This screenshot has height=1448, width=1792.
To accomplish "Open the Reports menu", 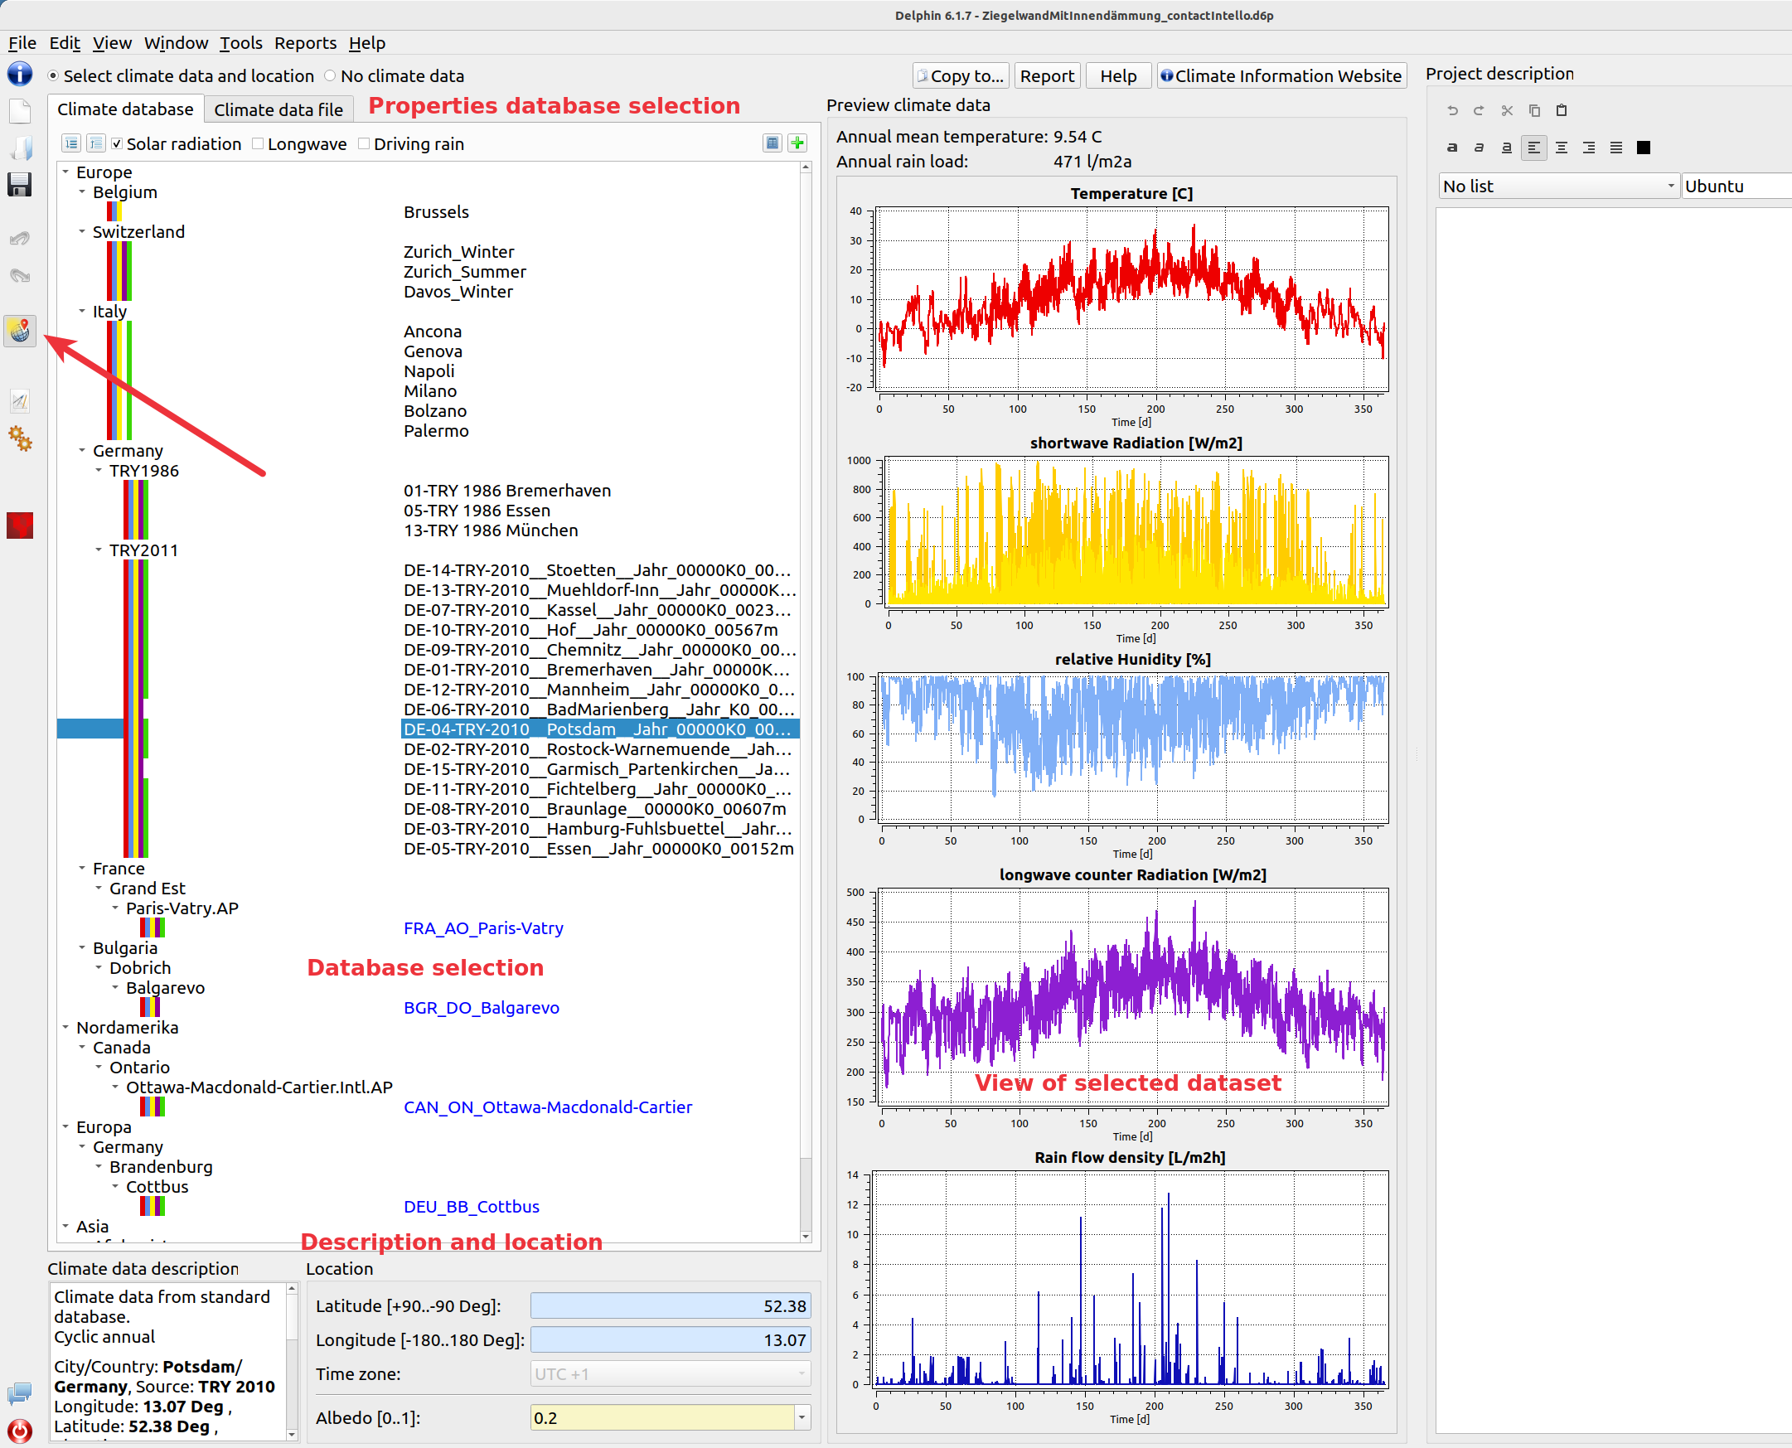I will pyautogui.click(x=305, y=42).
